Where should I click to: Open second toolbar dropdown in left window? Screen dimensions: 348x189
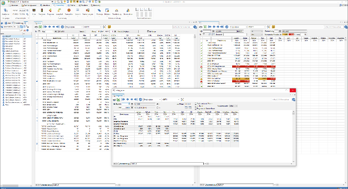(92, 27)
